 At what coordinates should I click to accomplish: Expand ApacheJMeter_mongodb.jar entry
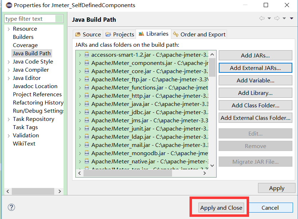80,153
